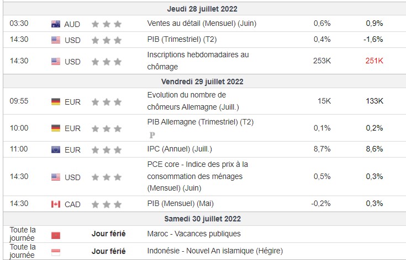Image resolution: width=406 pixels, height=260 pixels.
Task: Open Ventes au détail (Mensuel) (Juin) event
Action: 202,23
